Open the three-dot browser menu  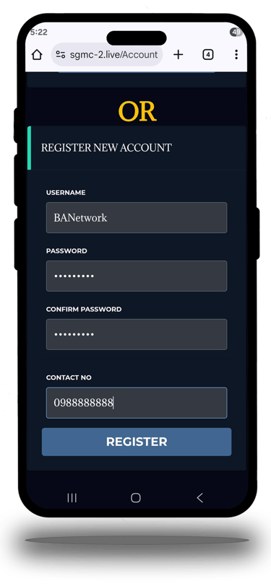coord(236,55)
